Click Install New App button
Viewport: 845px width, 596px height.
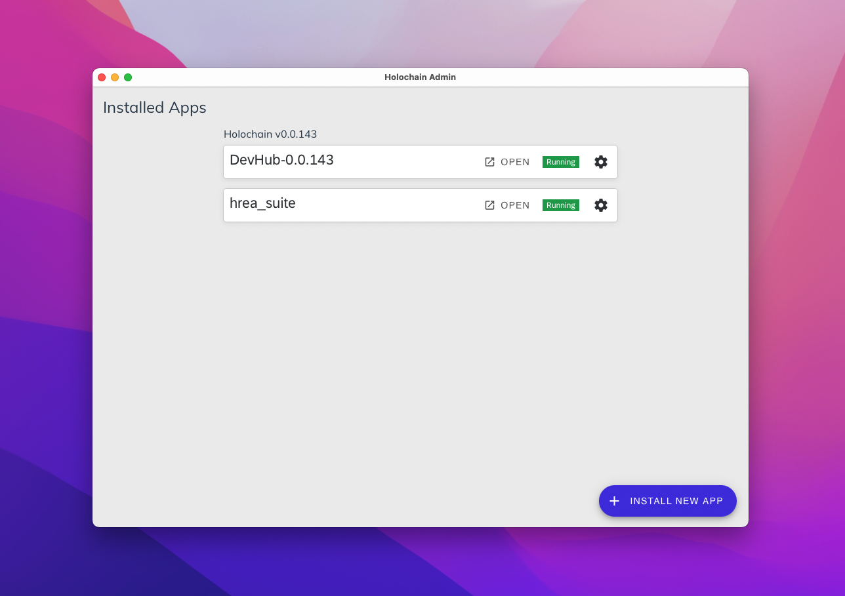(667, 501)
